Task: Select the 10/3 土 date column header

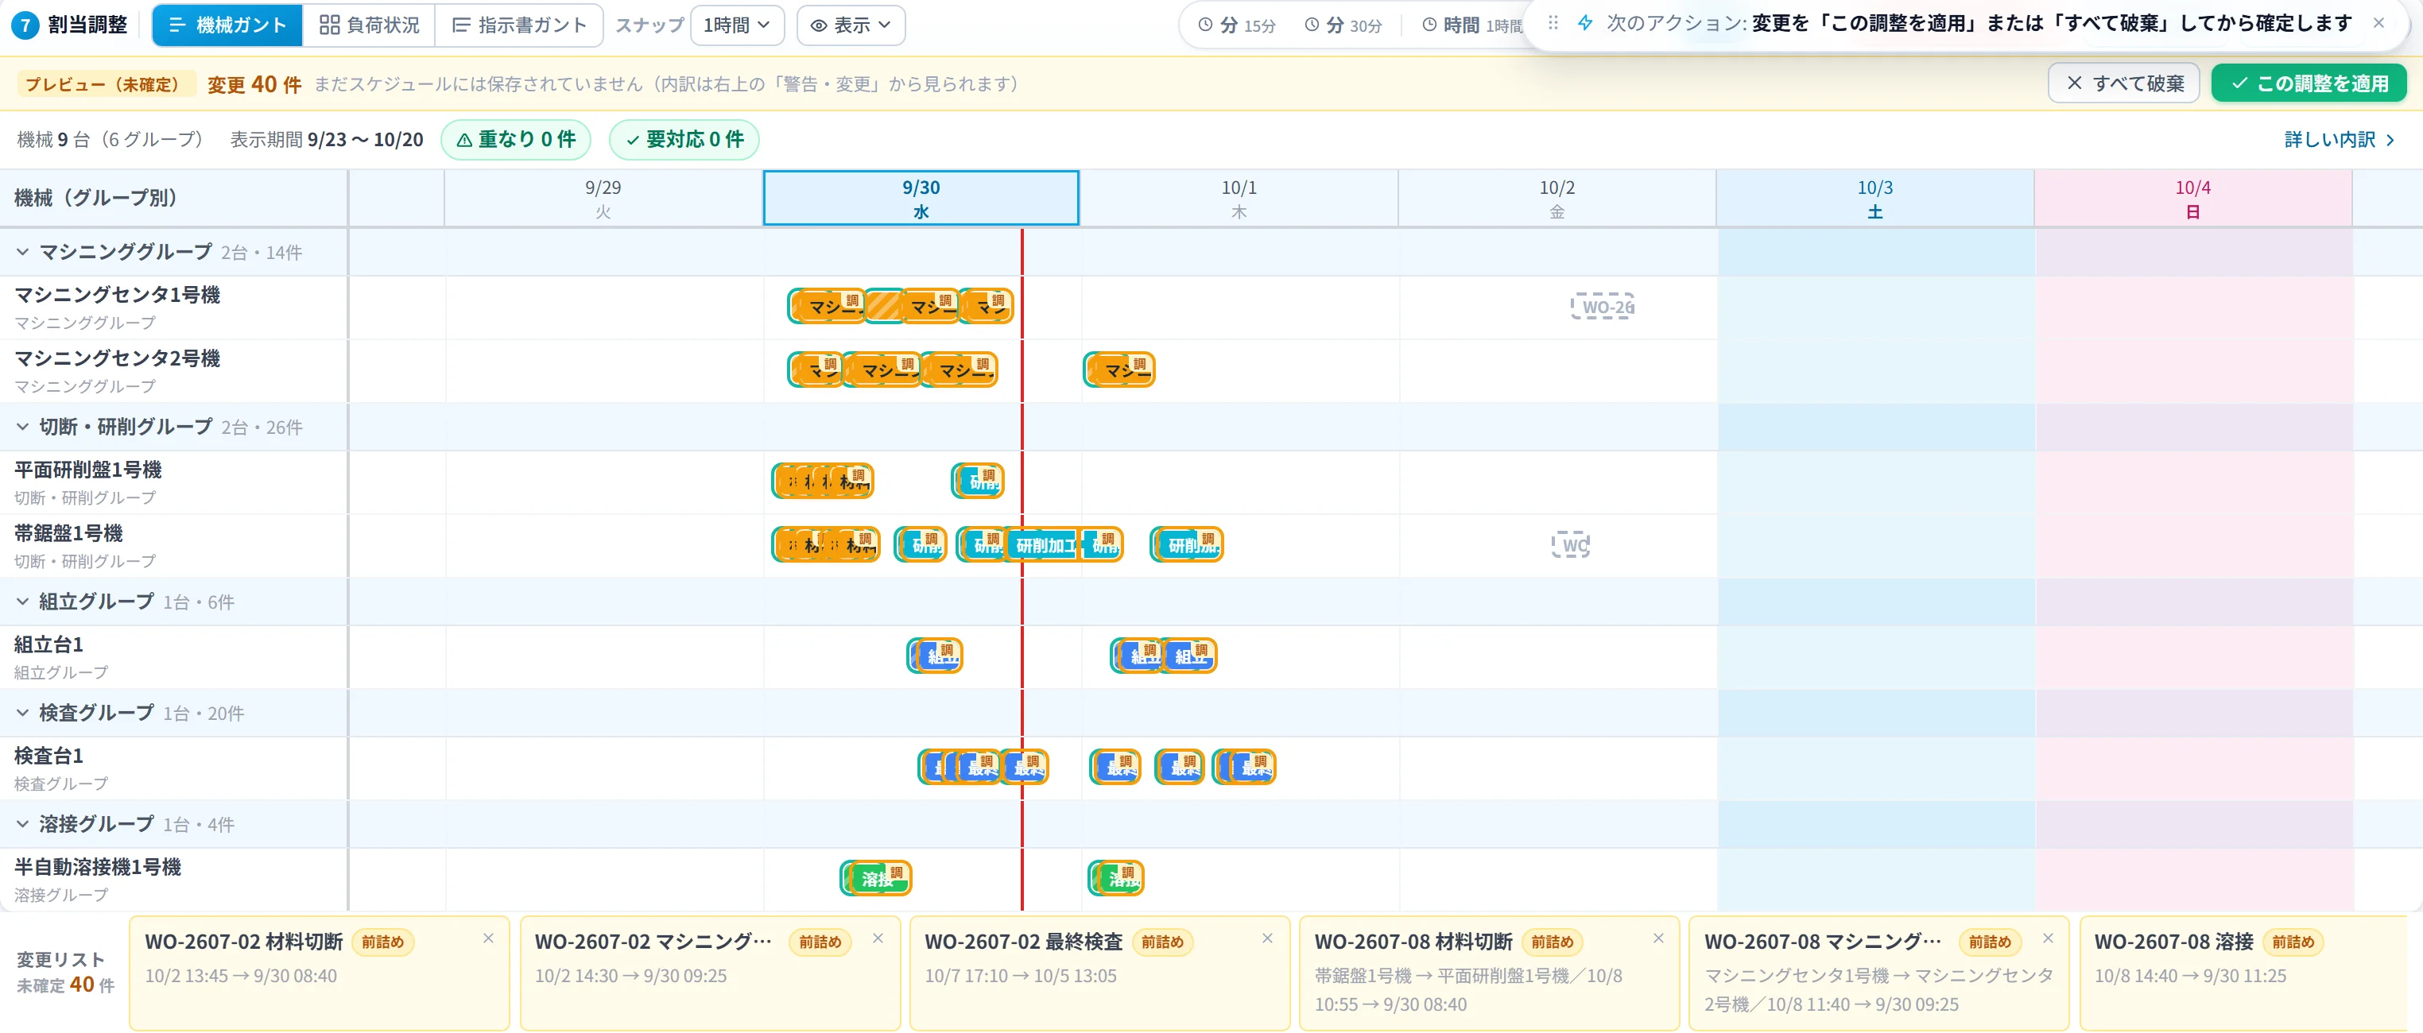Action: point(1874,199)
